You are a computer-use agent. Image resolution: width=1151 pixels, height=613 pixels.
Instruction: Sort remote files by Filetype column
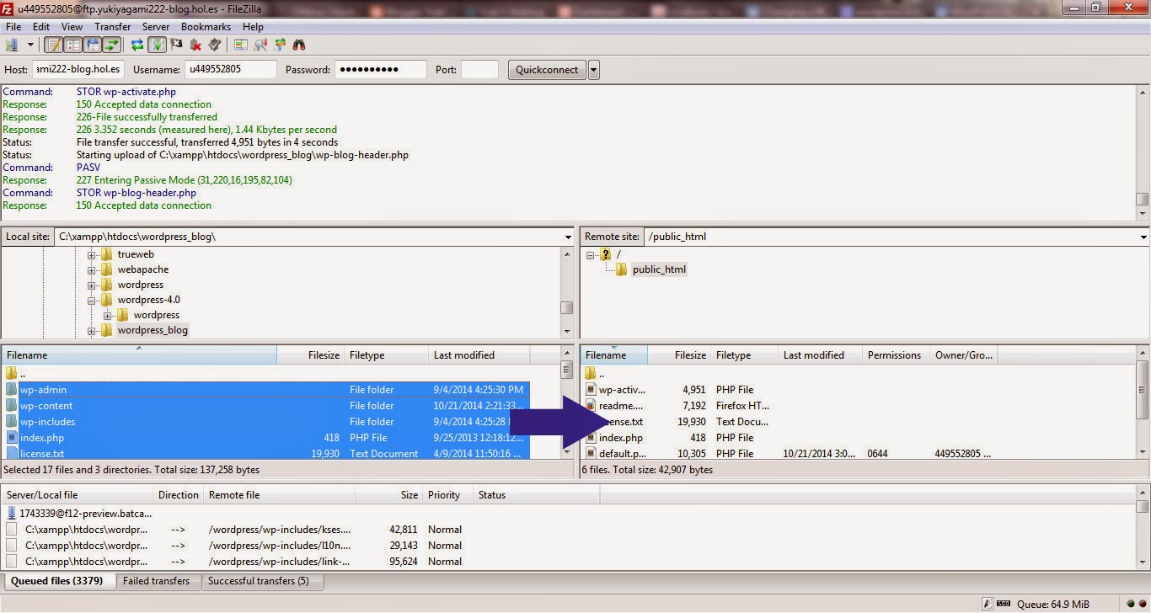(x=745, y=355)
